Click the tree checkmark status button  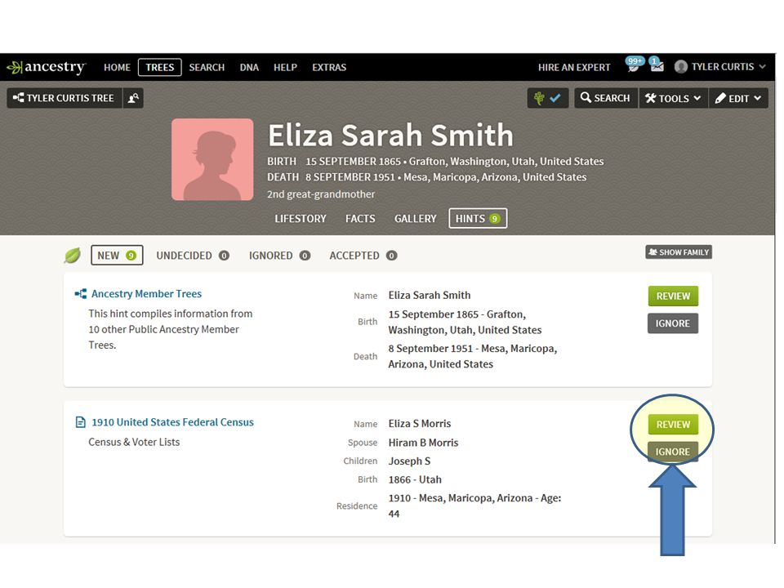(547, 98)
